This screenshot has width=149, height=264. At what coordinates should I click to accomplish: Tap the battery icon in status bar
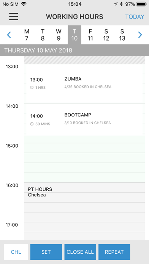pos(141,4)
